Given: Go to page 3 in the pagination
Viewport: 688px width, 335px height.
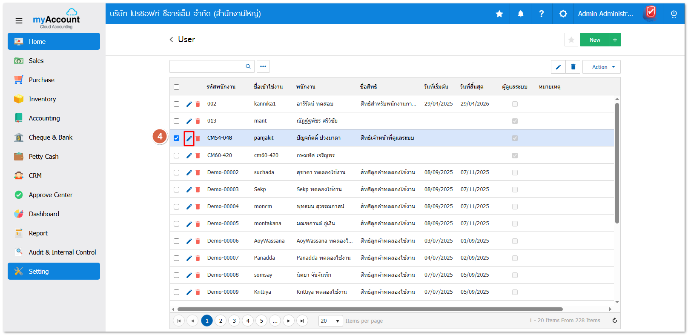Looking at the screenshot, I should [234, 321].
